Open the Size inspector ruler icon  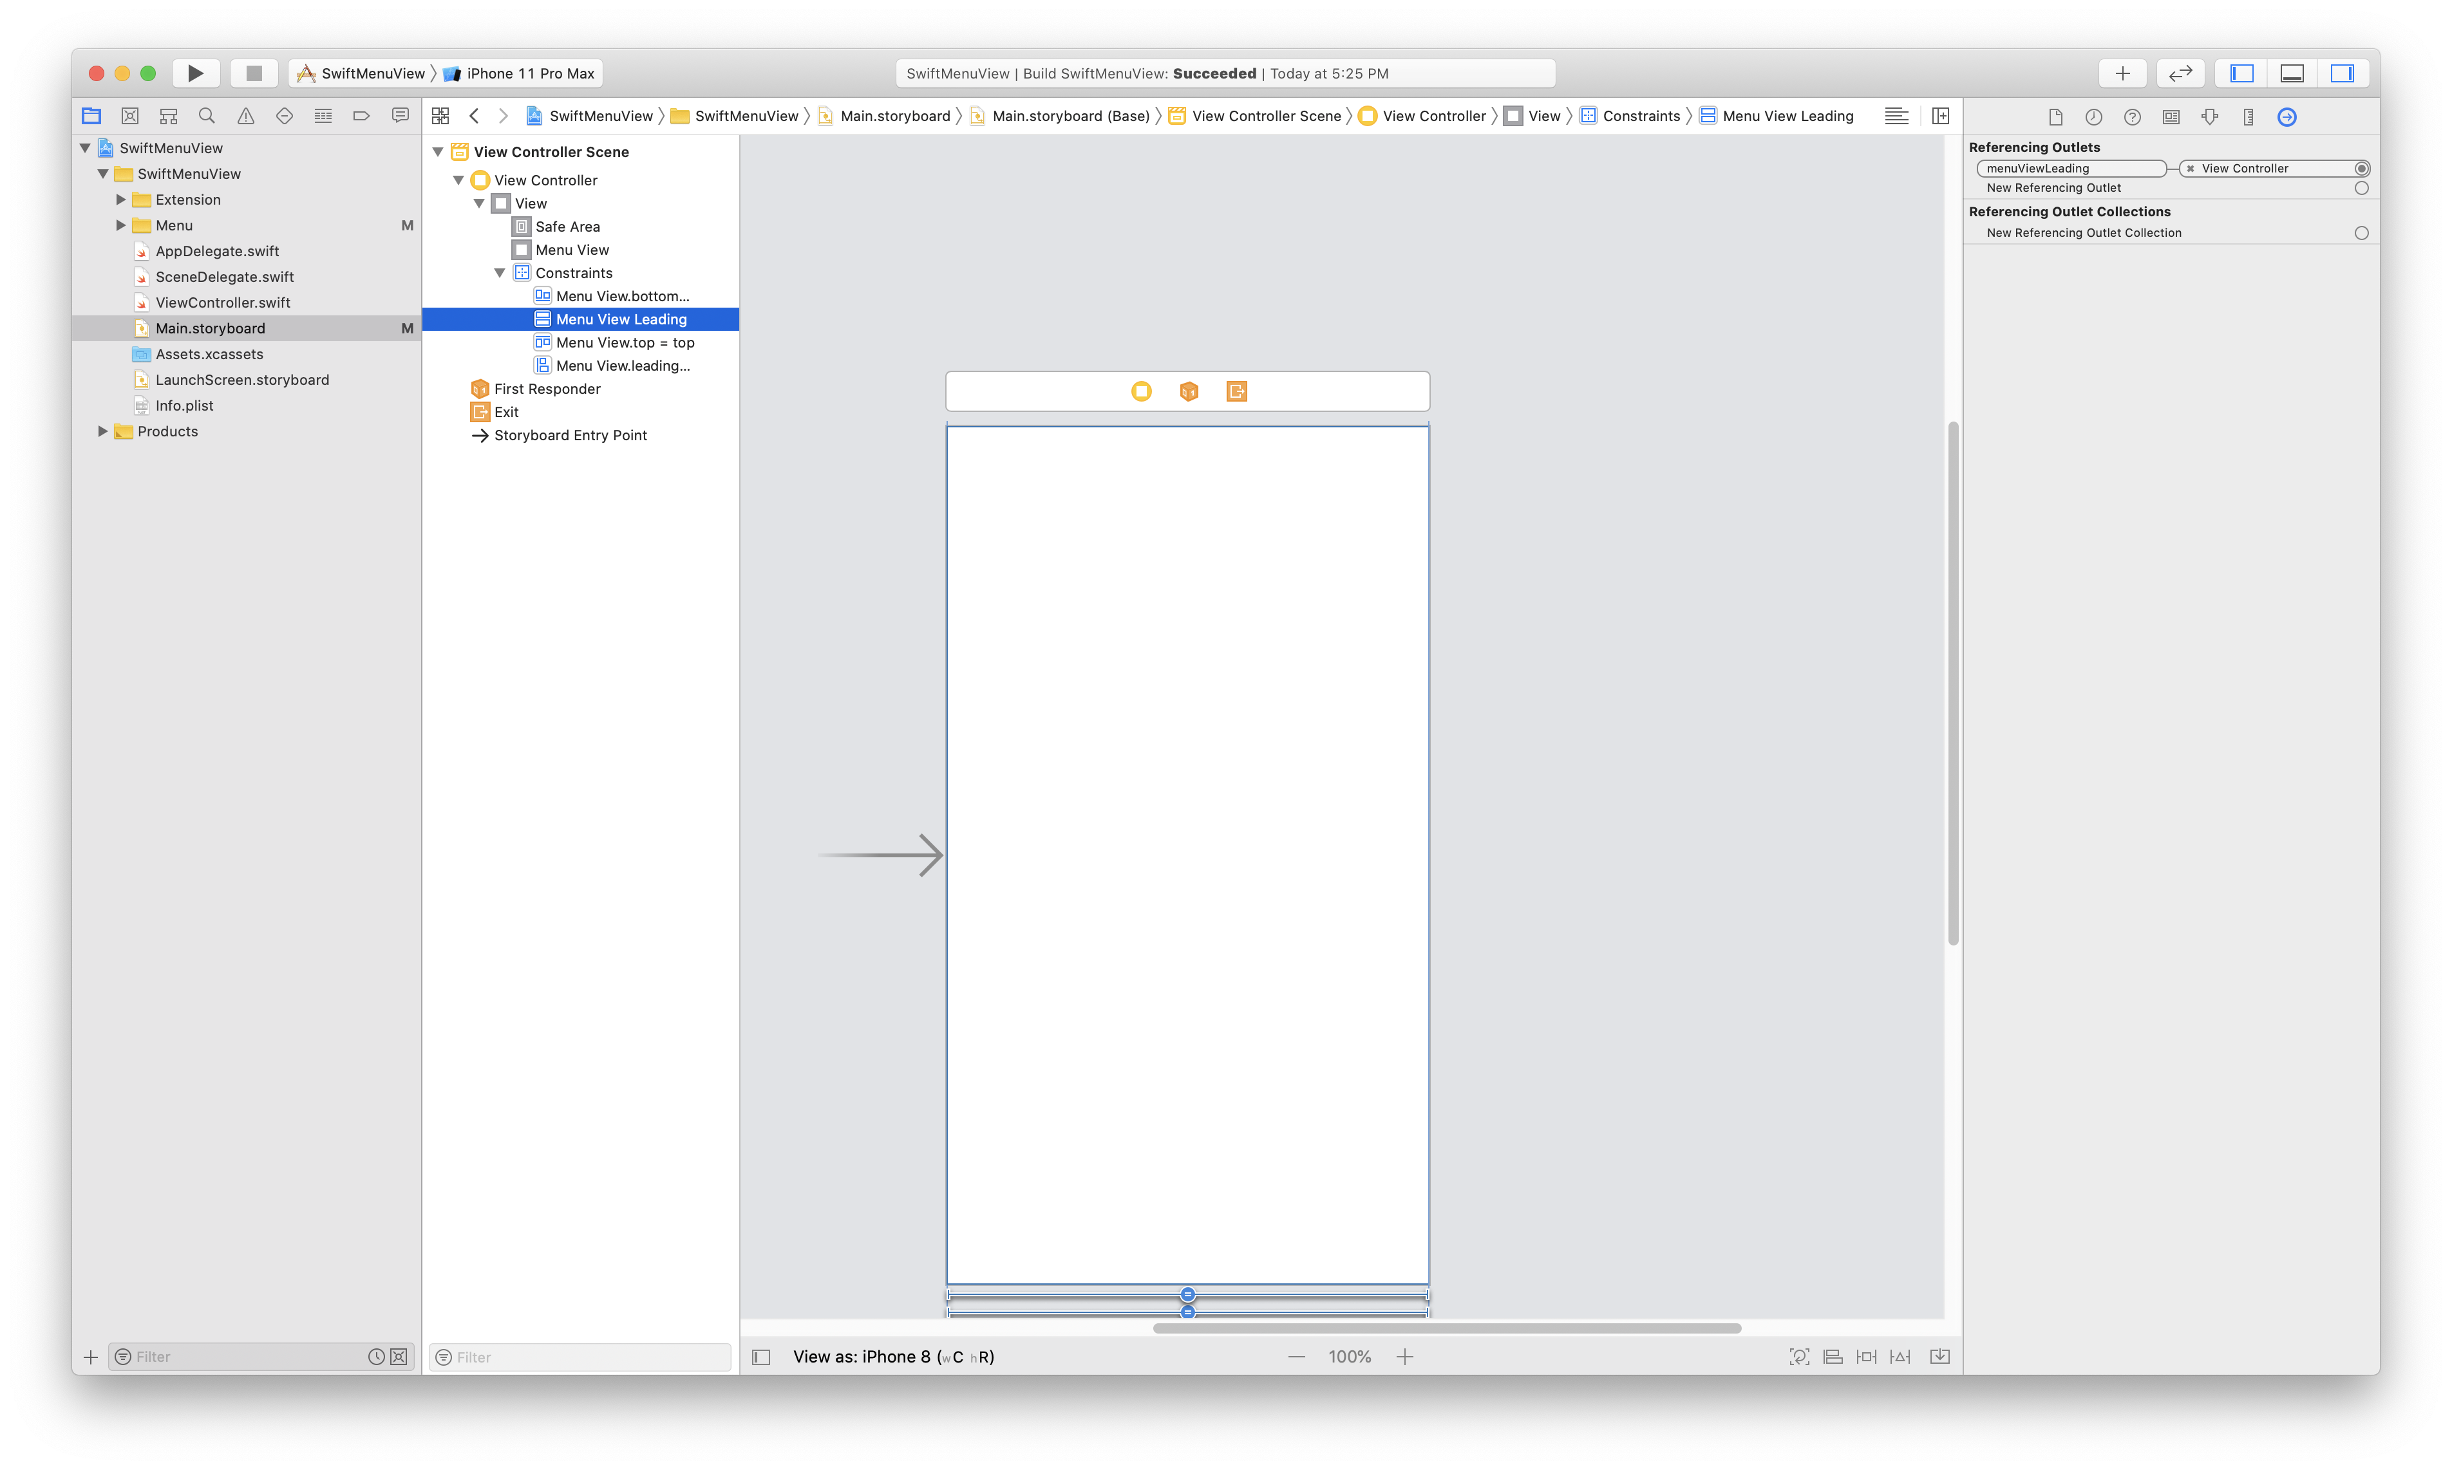pyautogui.click(x=2248, y=117)
